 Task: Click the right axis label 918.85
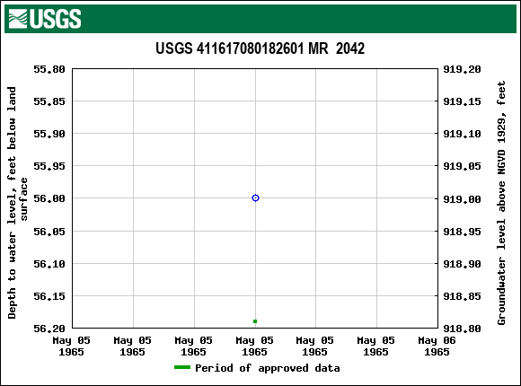(x=462, y=296)
